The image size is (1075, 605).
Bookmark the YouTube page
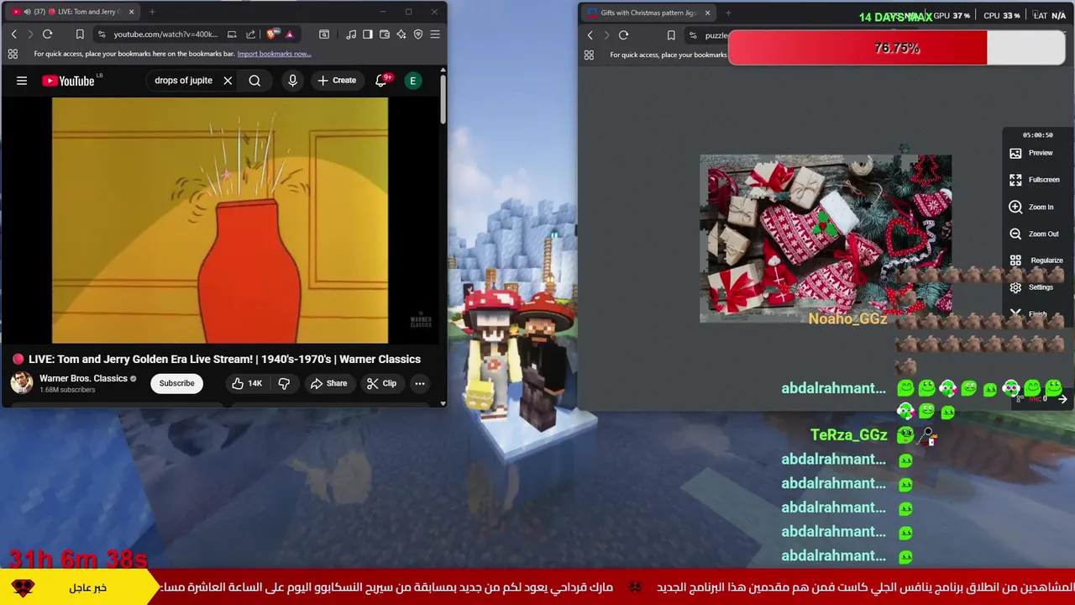point(80,34)
